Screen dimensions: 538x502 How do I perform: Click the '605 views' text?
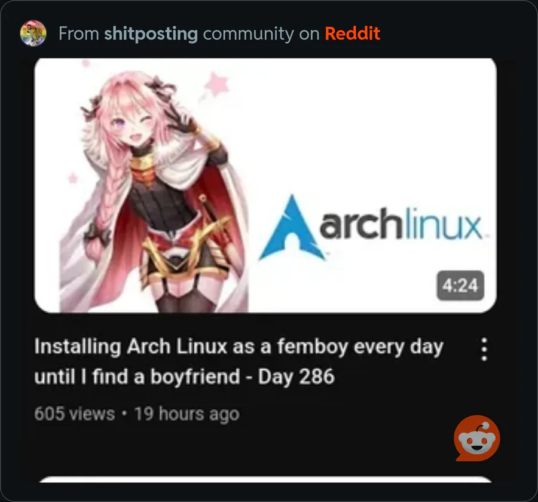tap(75, 414)
